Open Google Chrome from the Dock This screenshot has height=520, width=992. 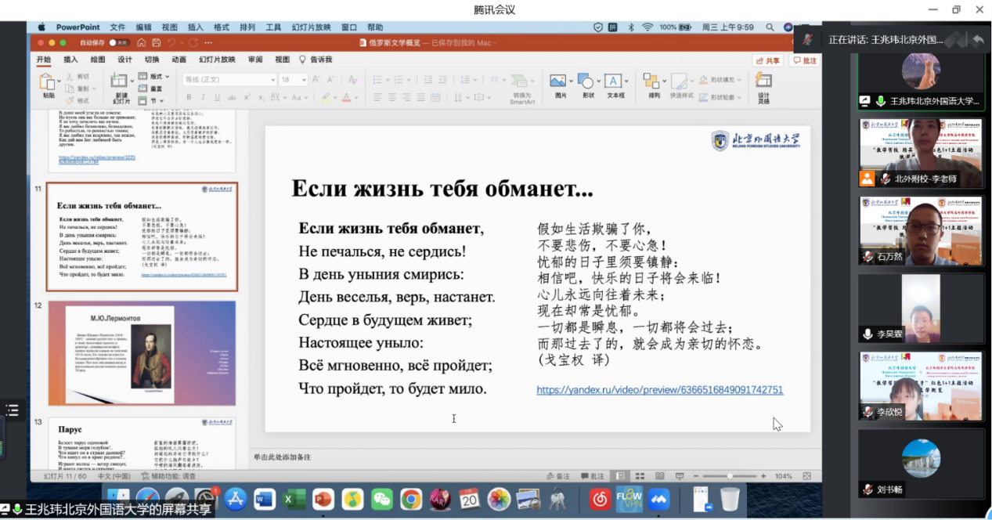point(411,499)
